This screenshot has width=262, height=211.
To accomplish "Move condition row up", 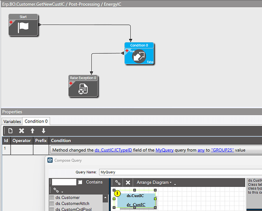I will coord(33,131).
